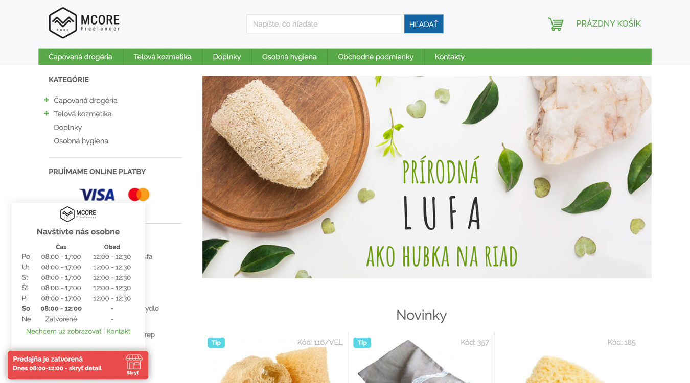Click the Nechcem už zobrazovať link
This screenshot has height=383, width=690.
point(64,331)
